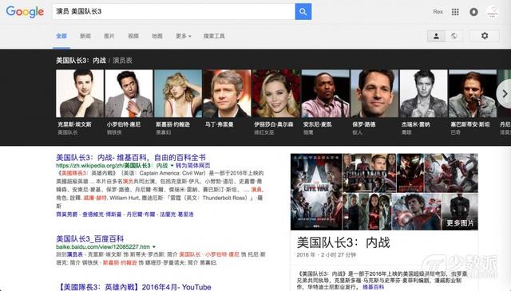
Task: Switch to the 全部 tab
Action: tap(61, 36)
